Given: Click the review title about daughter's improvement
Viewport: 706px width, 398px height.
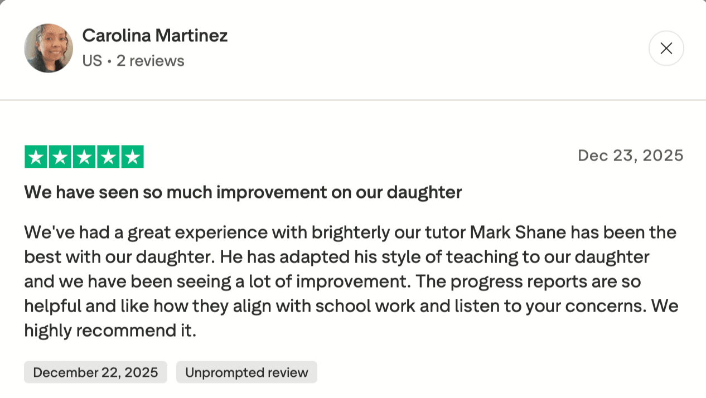Looking at the screenshot, I should (x=243, y=192).
